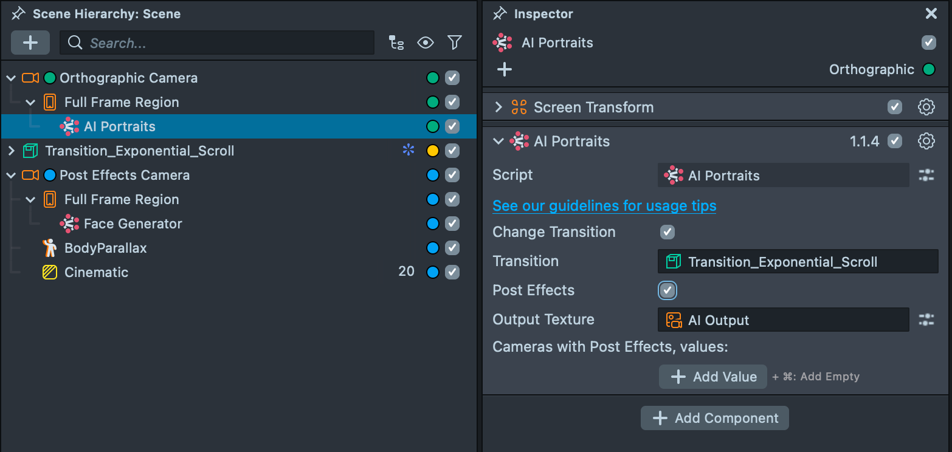
Task: Open AI Portraits component settings gear
Action: [926, 142]
